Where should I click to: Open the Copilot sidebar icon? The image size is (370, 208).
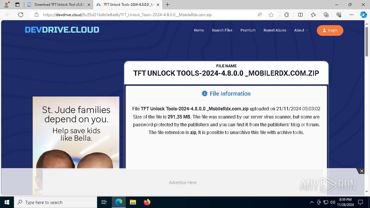pyautogui.click(x=363, y=15)
